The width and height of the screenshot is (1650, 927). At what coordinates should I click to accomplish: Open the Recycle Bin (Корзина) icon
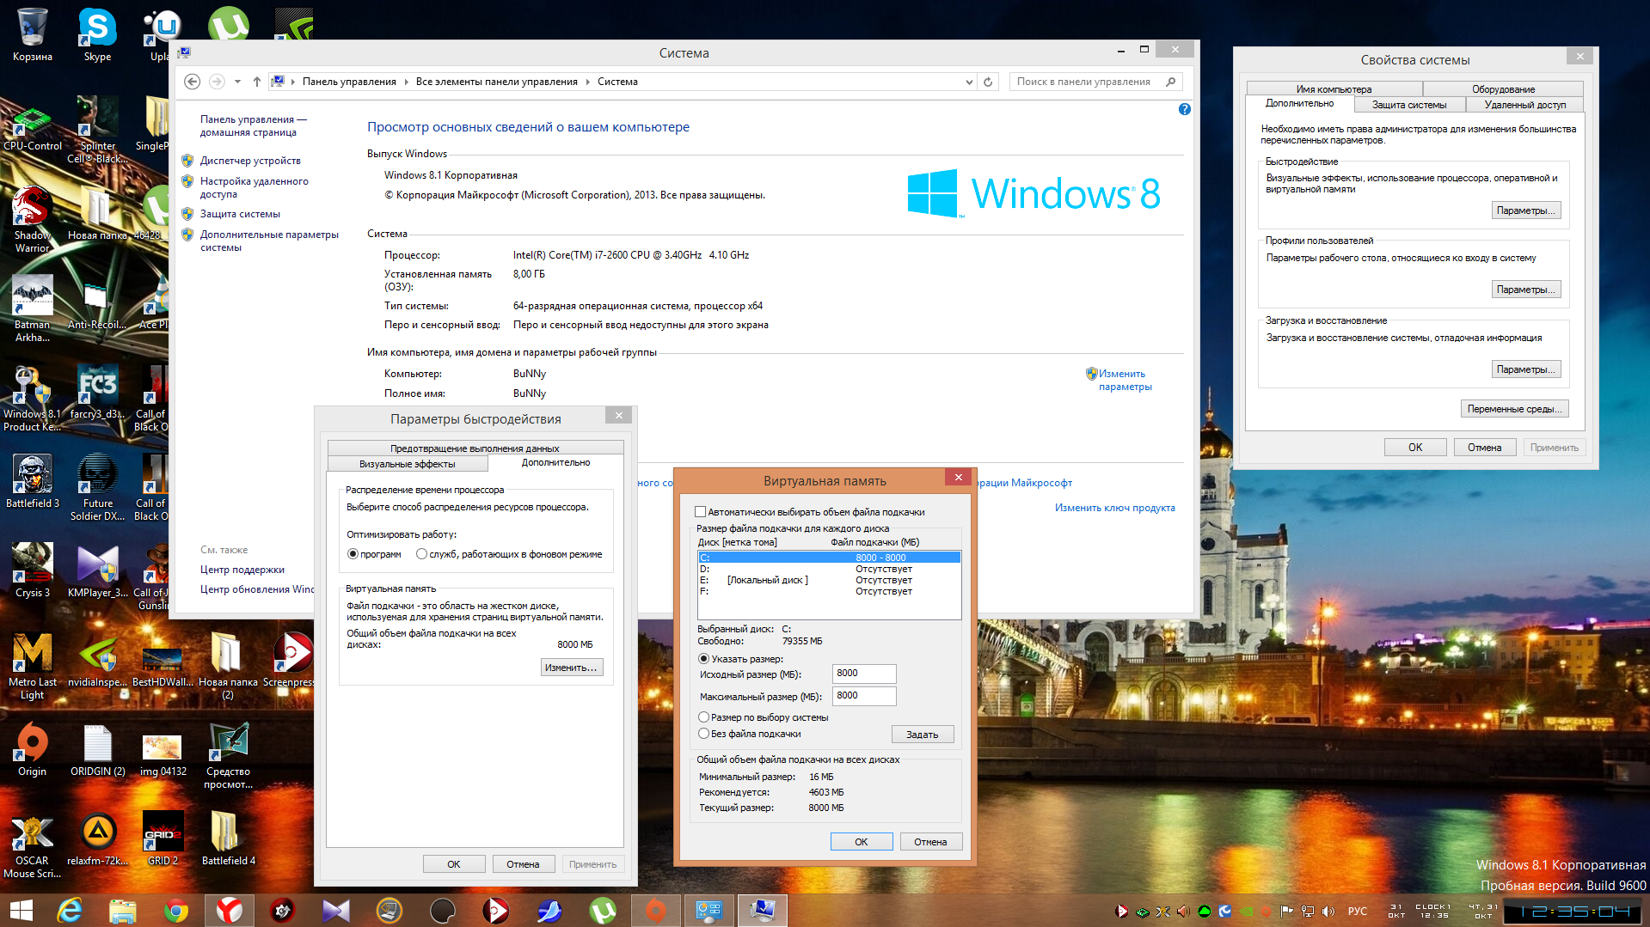point(32,33)
